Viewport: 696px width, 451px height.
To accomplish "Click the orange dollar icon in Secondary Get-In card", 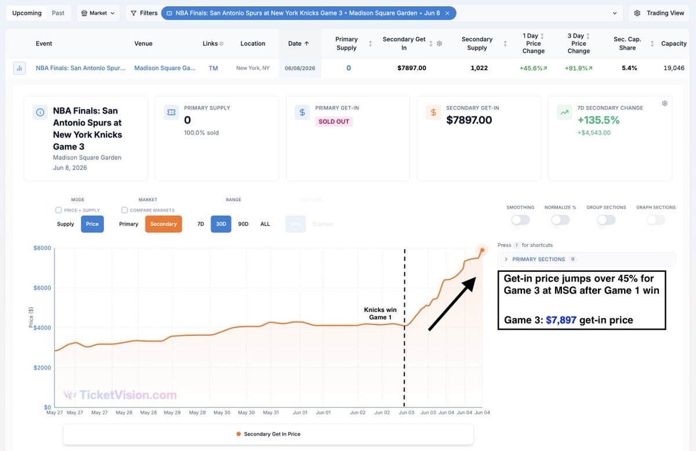I will click(x=433, y=112).
